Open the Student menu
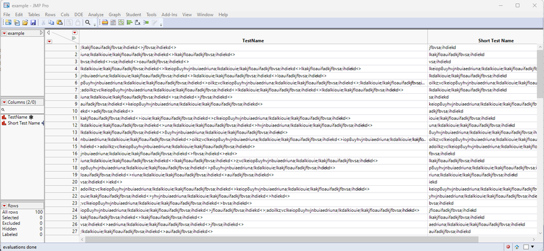Screen dimensions: 544x251 [x=134, y=14]
